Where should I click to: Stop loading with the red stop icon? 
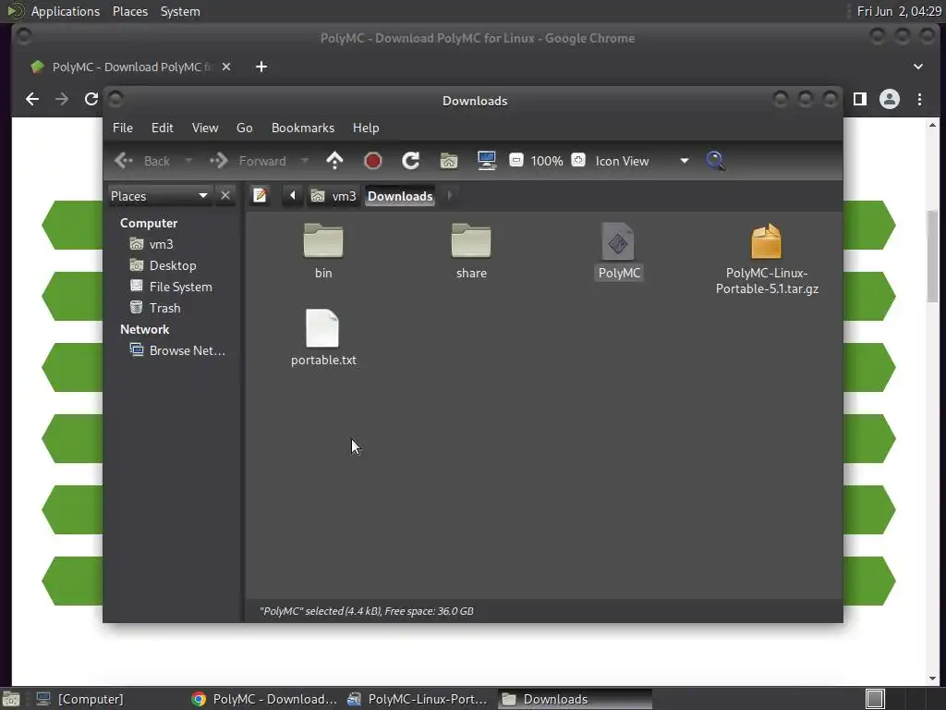pyautogui.click(x=373, y=161)
